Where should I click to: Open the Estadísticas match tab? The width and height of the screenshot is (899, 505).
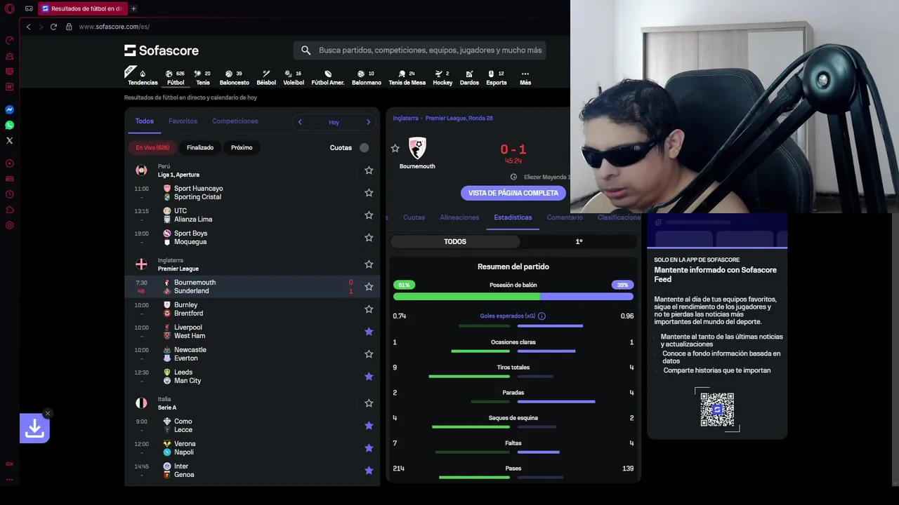coord(513,217)
